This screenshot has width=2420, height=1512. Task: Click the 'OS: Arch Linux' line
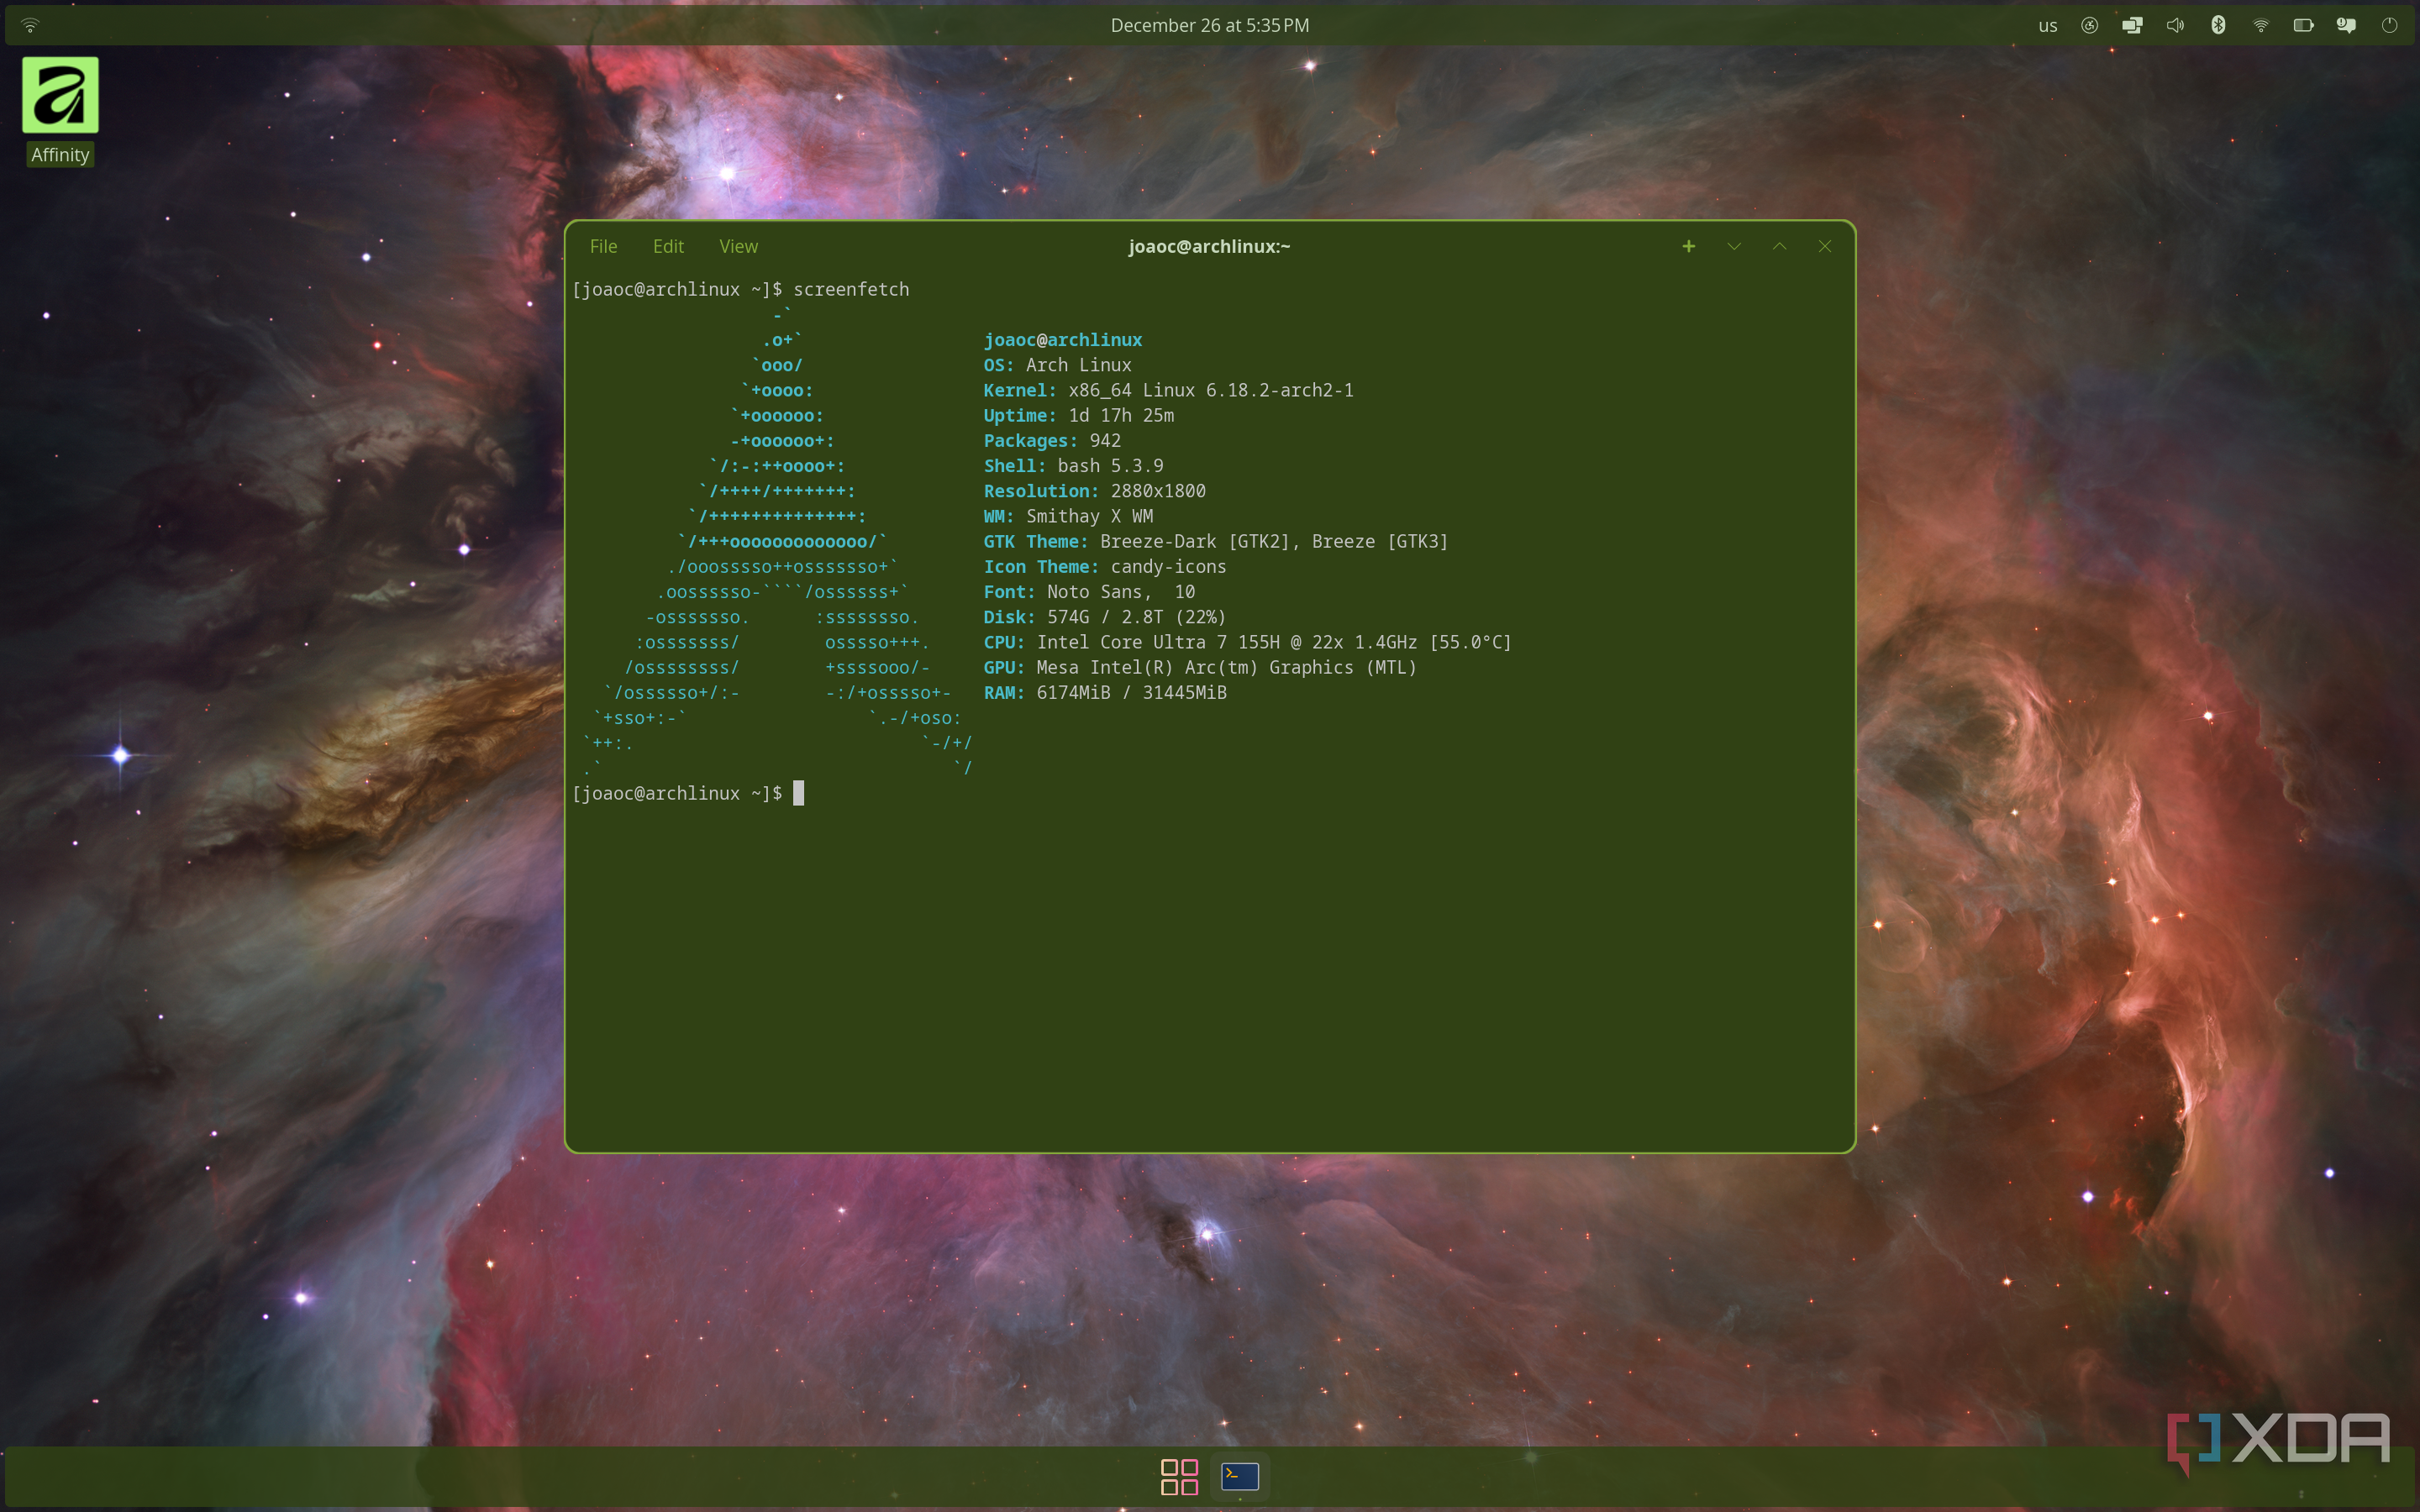1057,365
